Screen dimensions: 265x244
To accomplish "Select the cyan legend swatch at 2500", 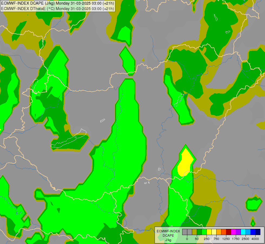I will tap(243, 232).
